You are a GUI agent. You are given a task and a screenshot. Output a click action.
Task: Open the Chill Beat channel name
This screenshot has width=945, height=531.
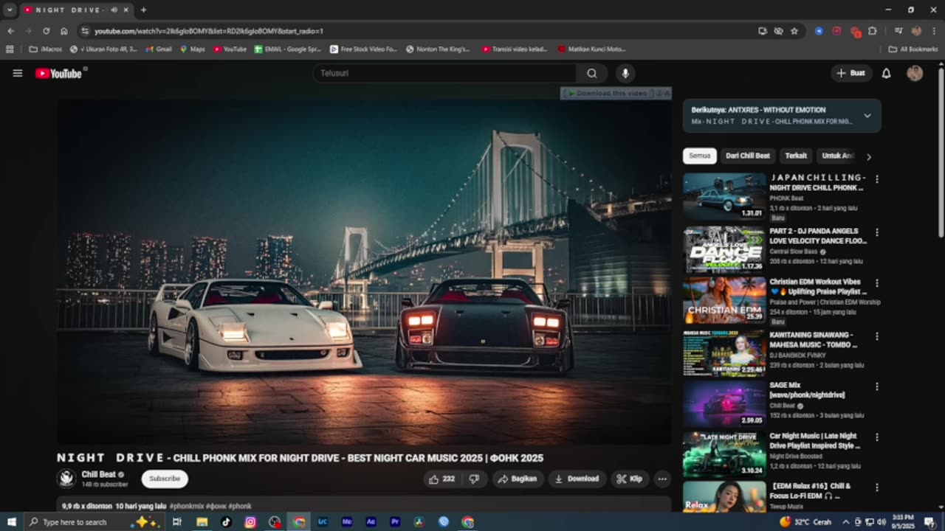[x=99, y=474]
